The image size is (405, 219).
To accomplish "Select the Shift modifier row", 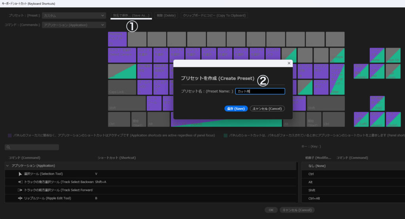I will 353,190.
